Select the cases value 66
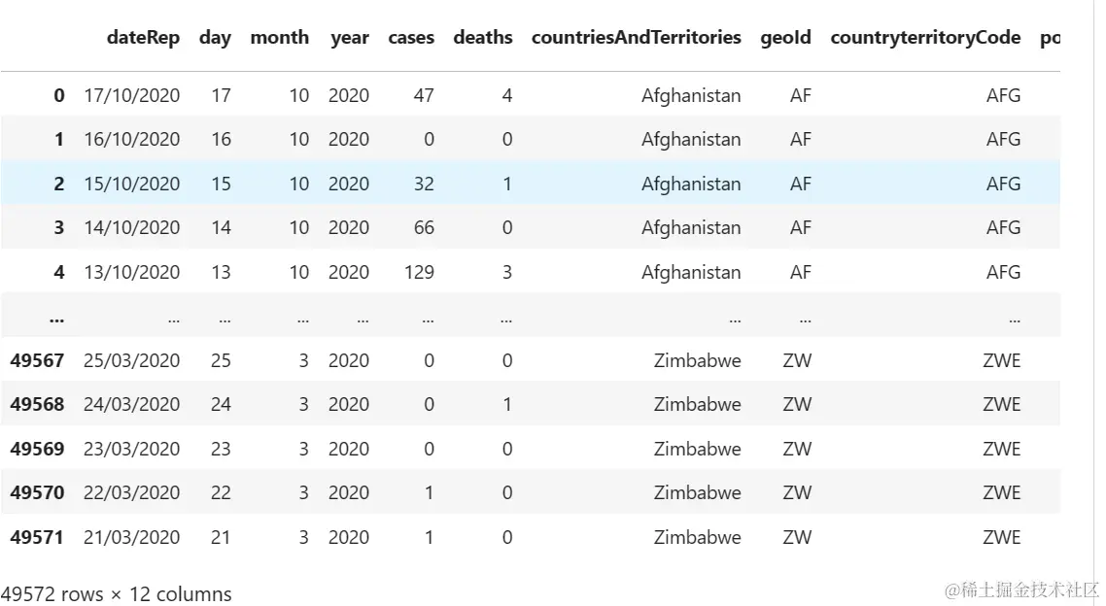The image size is (1106, 606). coord(423,227)
